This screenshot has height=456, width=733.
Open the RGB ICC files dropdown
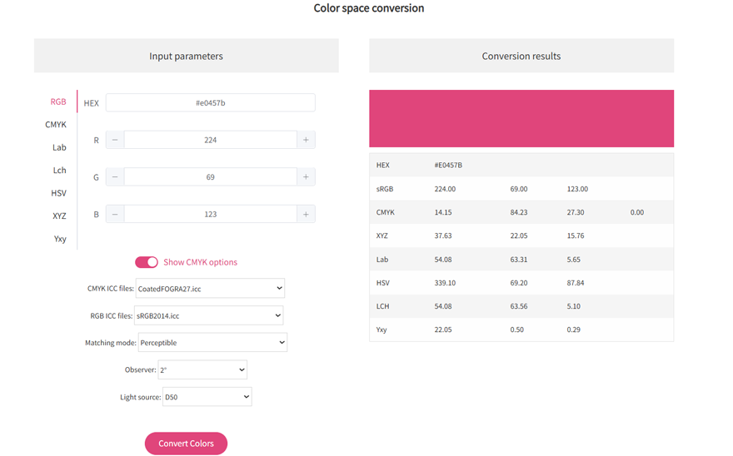[x=208, y=315]
